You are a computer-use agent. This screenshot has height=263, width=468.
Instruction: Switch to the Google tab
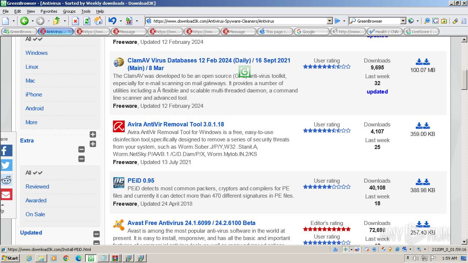click(x=312, y=31)
